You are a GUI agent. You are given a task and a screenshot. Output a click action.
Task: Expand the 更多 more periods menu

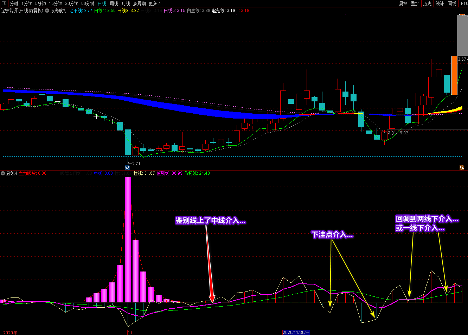pyautogui.click(x=154, y=4)
